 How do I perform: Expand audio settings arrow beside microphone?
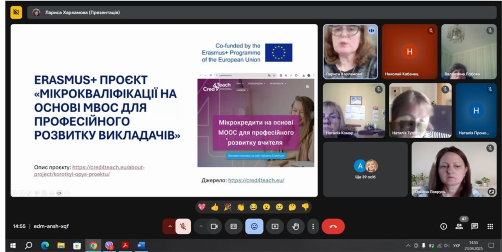(170, 226)
